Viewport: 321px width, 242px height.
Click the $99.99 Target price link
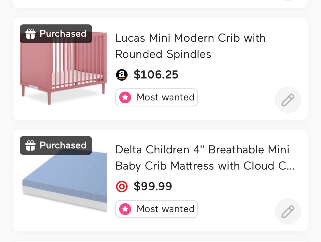tap(153, 186)
